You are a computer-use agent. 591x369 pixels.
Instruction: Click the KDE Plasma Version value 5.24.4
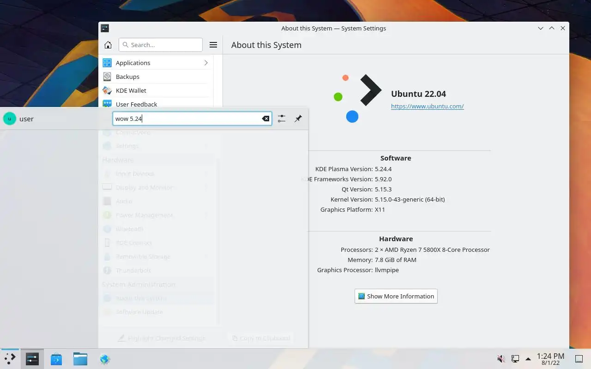(383, 169)
